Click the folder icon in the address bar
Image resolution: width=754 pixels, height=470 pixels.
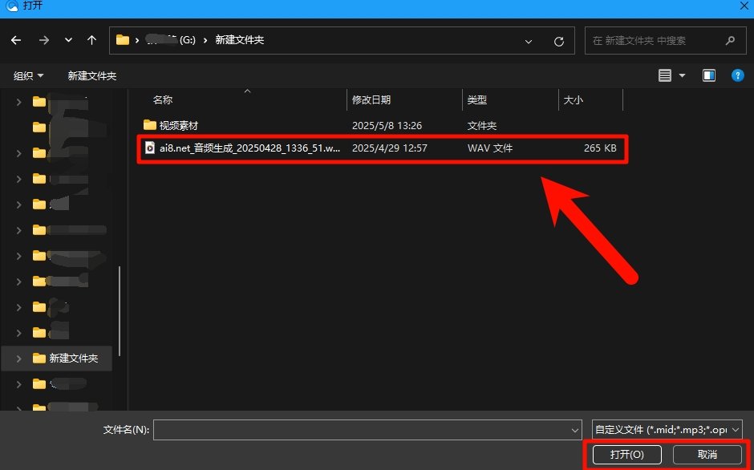tap(122, 40)
